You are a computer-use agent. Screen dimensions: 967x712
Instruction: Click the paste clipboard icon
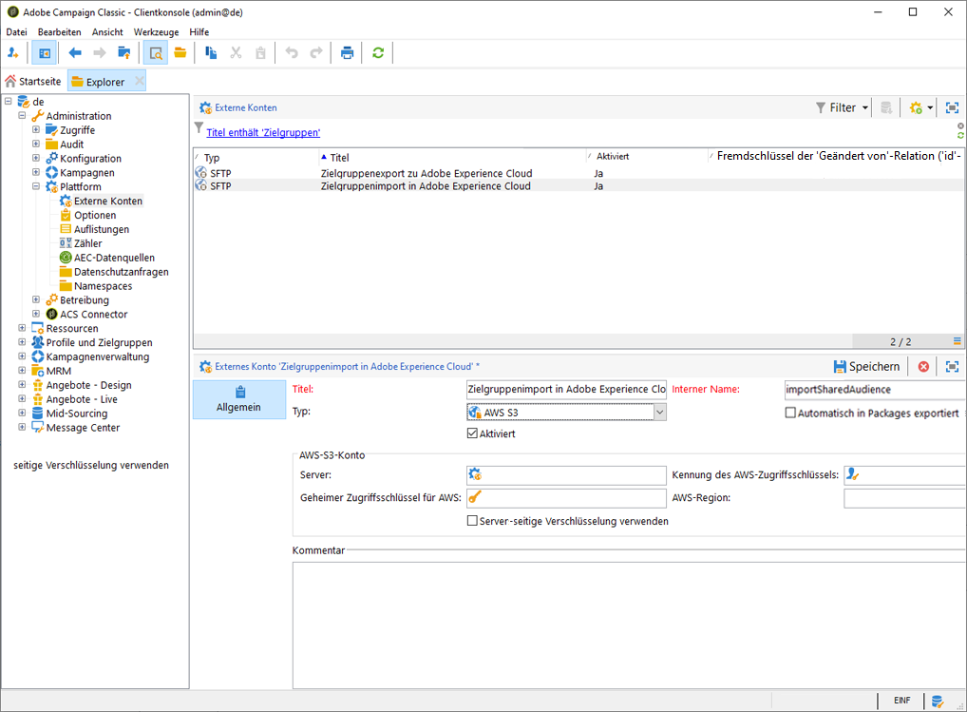(x=260, y=53)
